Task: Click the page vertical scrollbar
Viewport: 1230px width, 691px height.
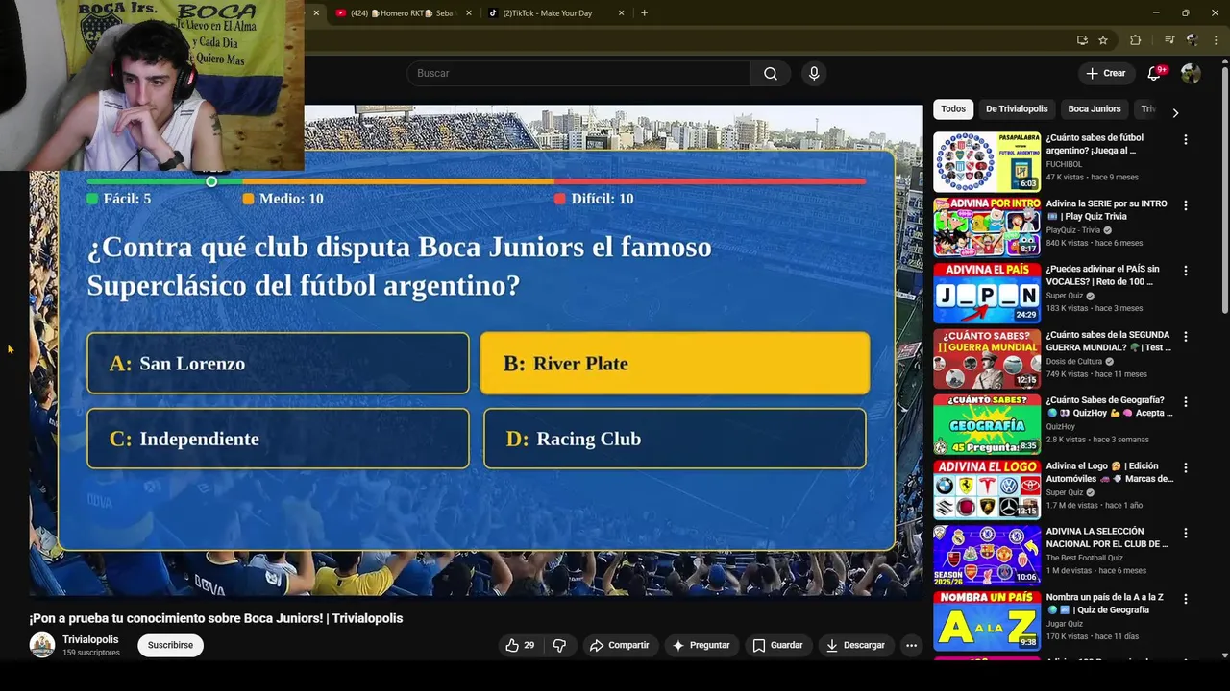Action: (x=1224, y=192)
